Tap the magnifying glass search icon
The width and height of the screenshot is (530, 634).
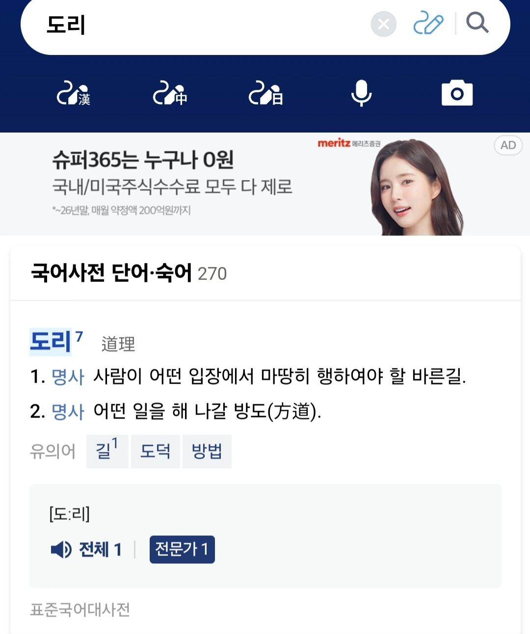pos(477,23)
